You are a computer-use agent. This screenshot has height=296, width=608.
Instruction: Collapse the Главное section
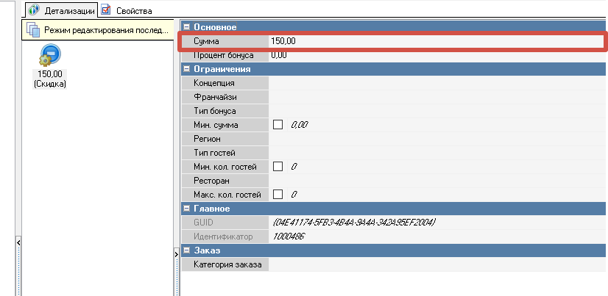coord(187,209)
